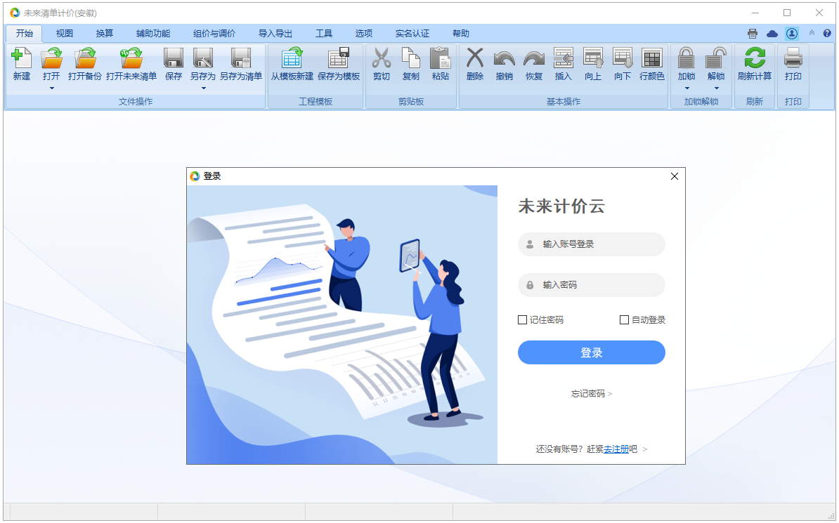Open the cloud icon in title ribbon
The image size is (839, 523).
[x=772, y=34]
